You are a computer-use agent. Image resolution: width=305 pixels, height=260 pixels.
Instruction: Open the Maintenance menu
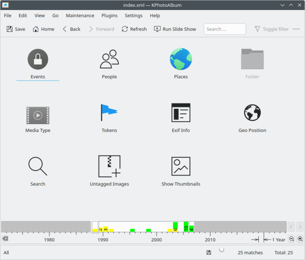click(80, 16)
